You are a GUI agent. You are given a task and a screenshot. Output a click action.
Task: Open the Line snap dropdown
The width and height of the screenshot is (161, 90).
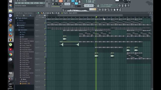[78, 6]
